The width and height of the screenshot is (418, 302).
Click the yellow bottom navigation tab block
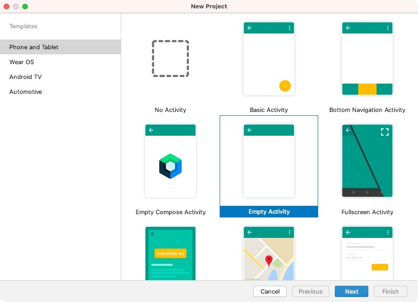[367, 89]
